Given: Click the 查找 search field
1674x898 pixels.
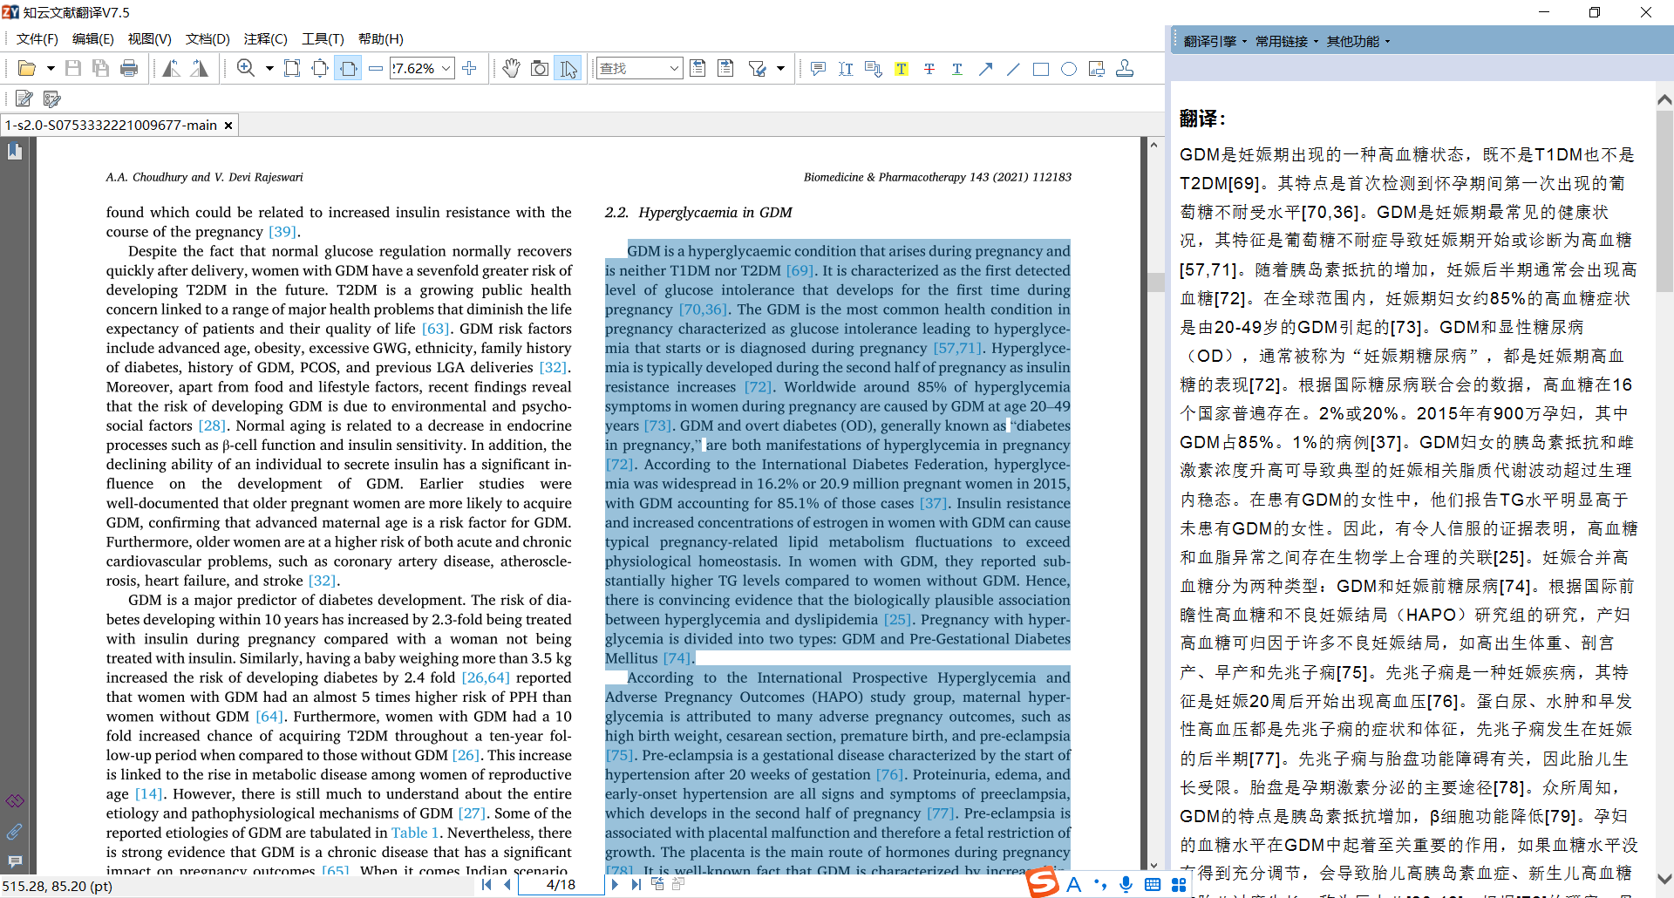Looking at the screenshot, I should (x=632, y=68).
